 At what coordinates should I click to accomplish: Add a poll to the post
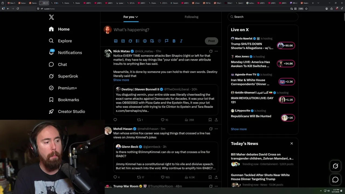pyautogui.click(x=137, y=41)
